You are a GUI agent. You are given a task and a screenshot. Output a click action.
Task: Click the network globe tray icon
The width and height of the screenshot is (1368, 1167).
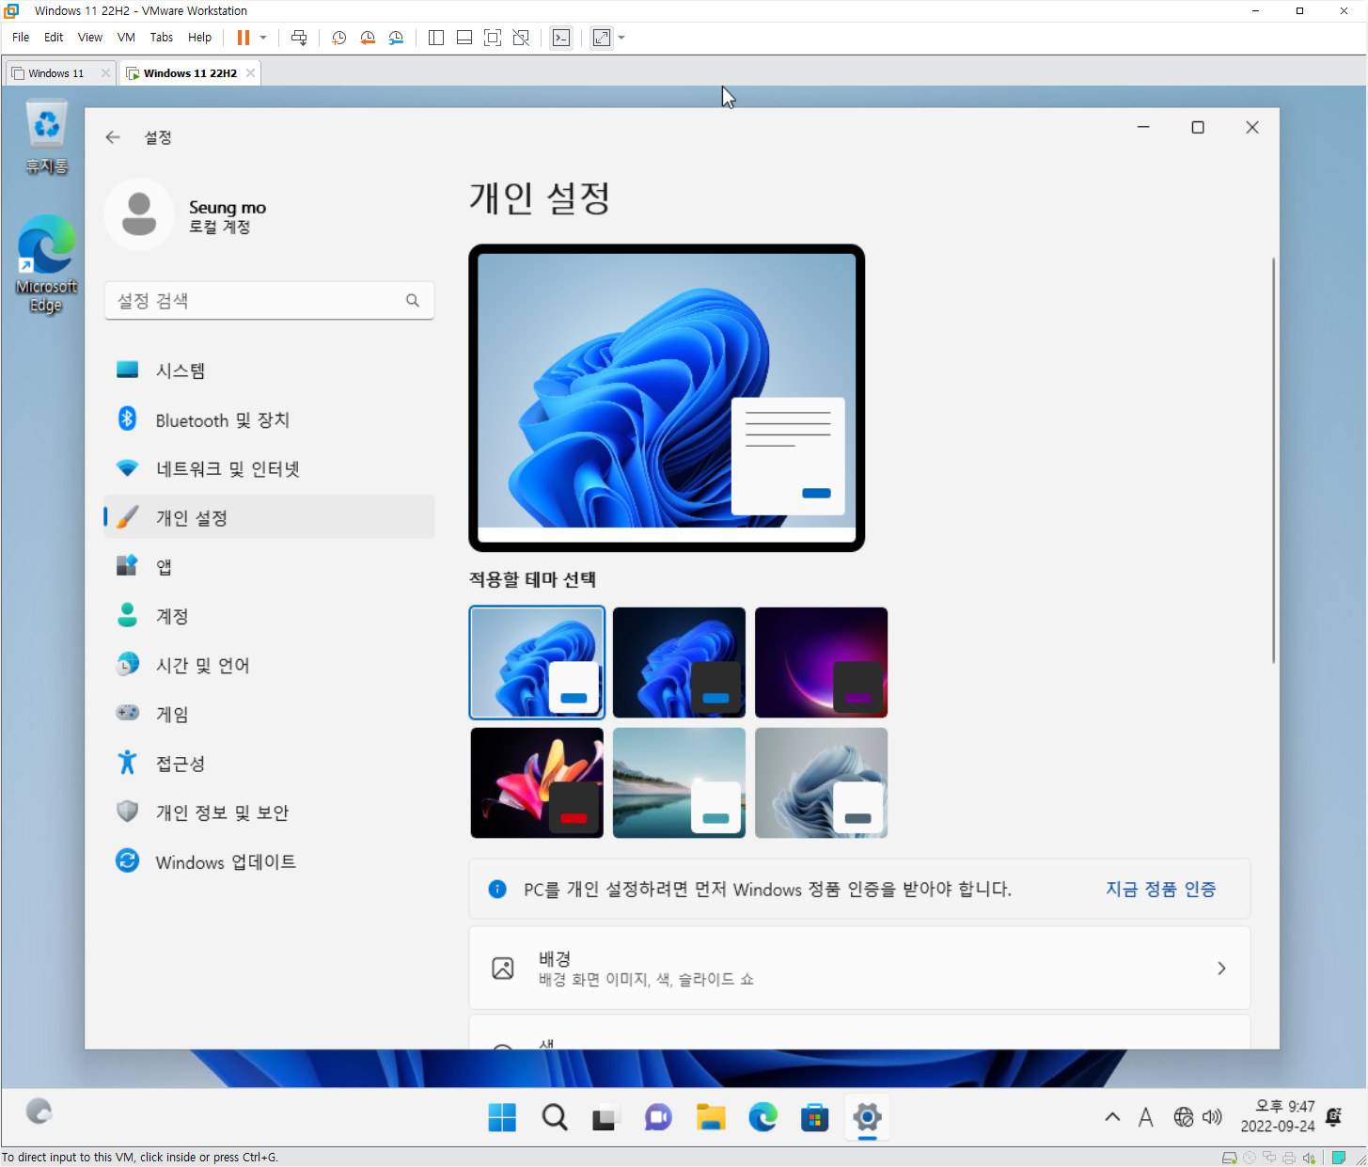tap(1184, 1117)
